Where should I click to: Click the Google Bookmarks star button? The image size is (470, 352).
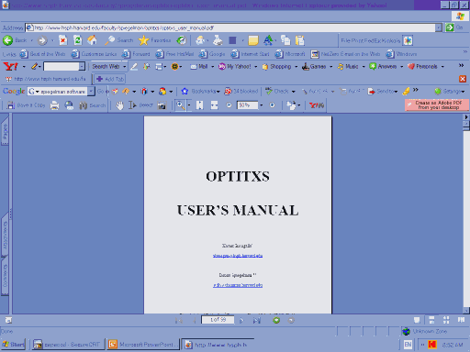click(200, 91)
